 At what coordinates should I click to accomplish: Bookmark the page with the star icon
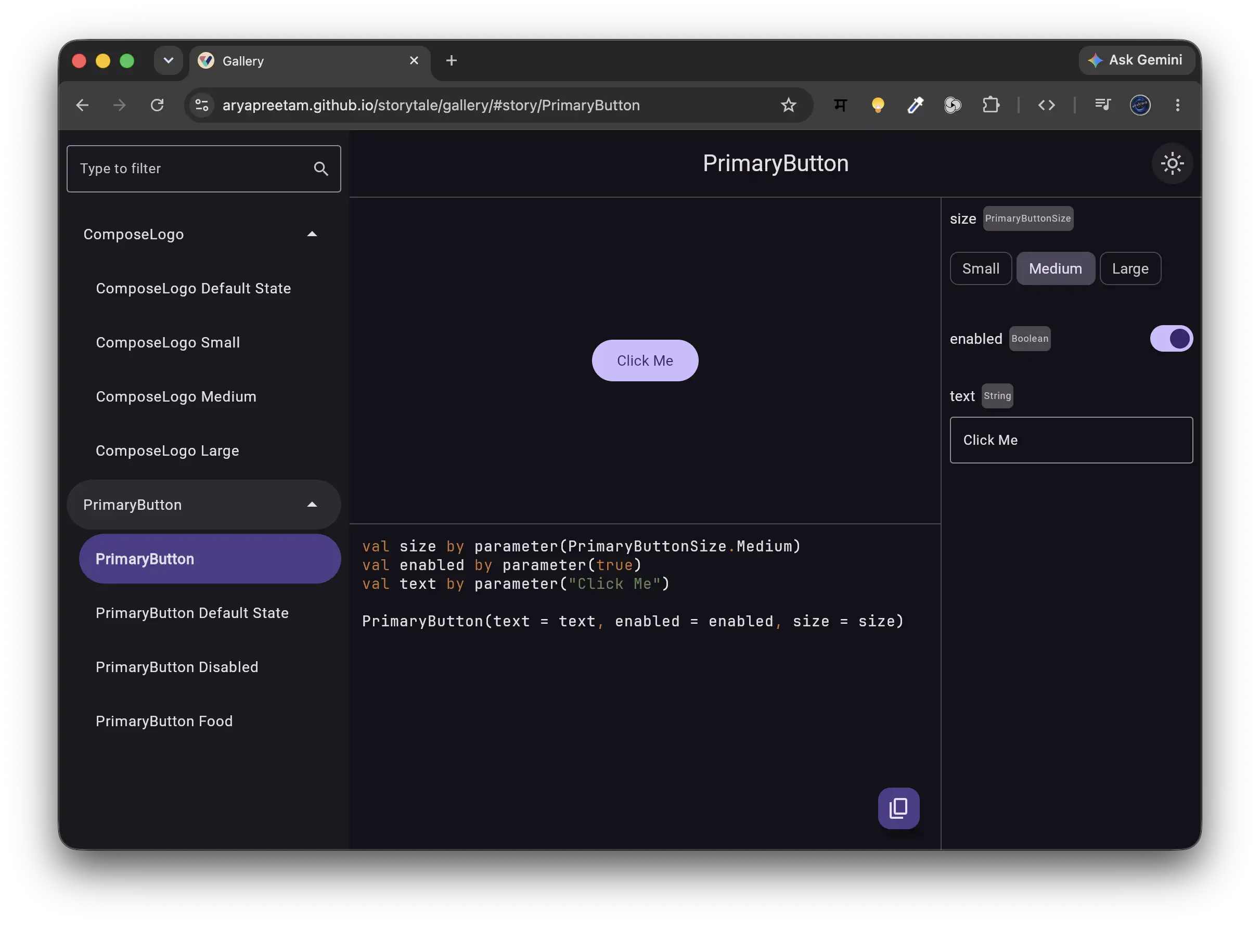click(788, 105)
